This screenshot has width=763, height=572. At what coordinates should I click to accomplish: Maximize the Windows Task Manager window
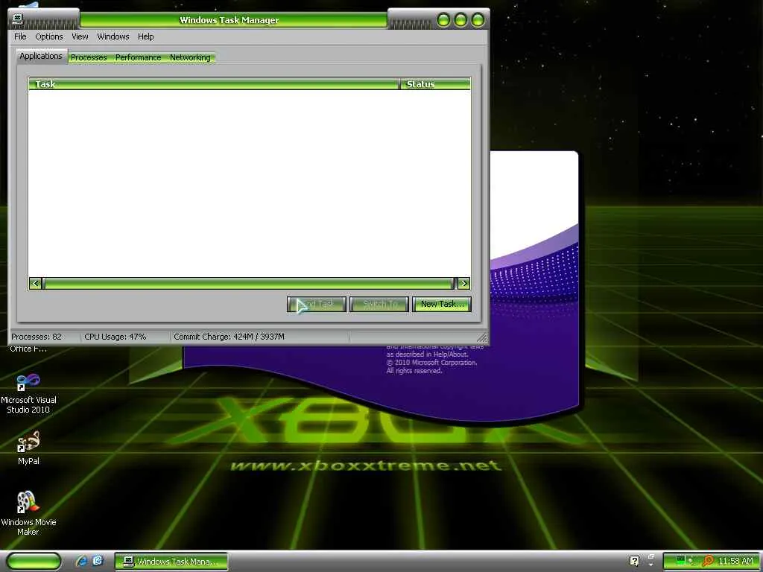tap(460, 20)
